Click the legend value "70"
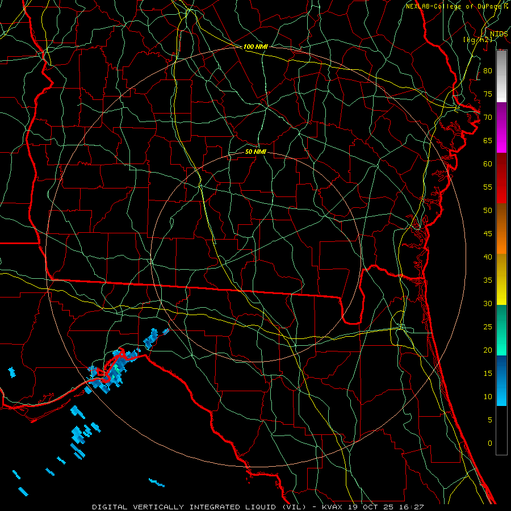The height and width of the screenshot is (511, 511). (488, 118)
